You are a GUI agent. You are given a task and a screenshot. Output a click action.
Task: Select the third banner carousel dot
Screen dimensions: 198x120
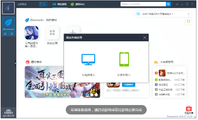pyautogui.click(x=96, y=95)
